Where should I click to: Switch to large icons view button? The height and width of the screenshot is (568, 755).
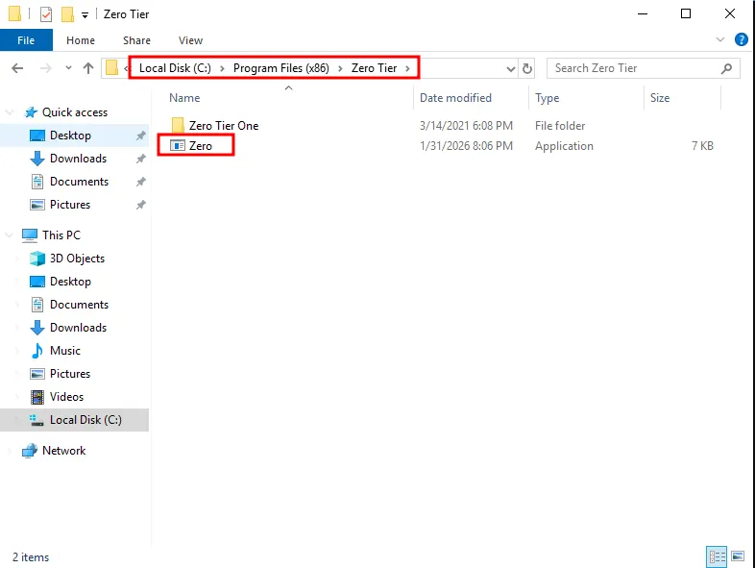738,556
